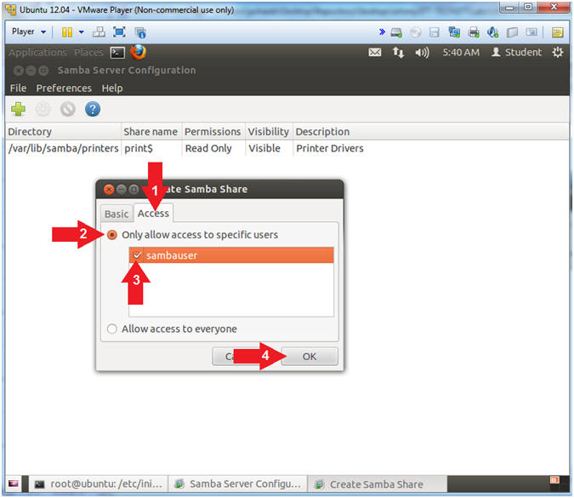The width and height of the screenshot is (574, 498).
Task: Pause the virtual machine with the yellow pause icon
Action: pyautogui.click(x=66, y=32)
